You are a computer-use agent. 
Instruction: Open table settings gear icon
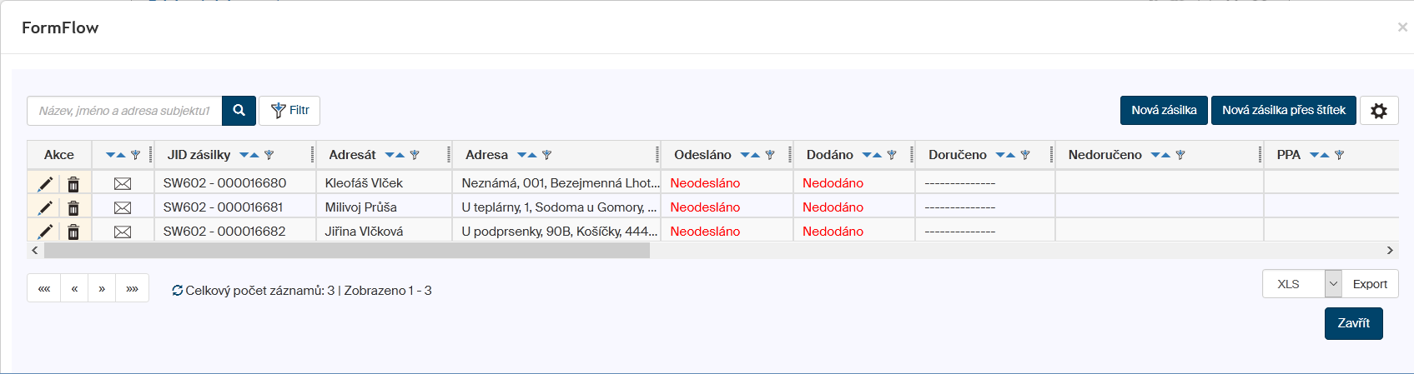[x=1378, y=111]
